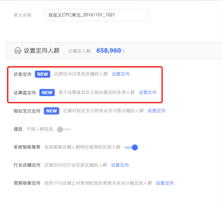Viewport: 222px width, 203px height.
Task: Click the crowd icon beside 设置定向人群
Action: 18,51
